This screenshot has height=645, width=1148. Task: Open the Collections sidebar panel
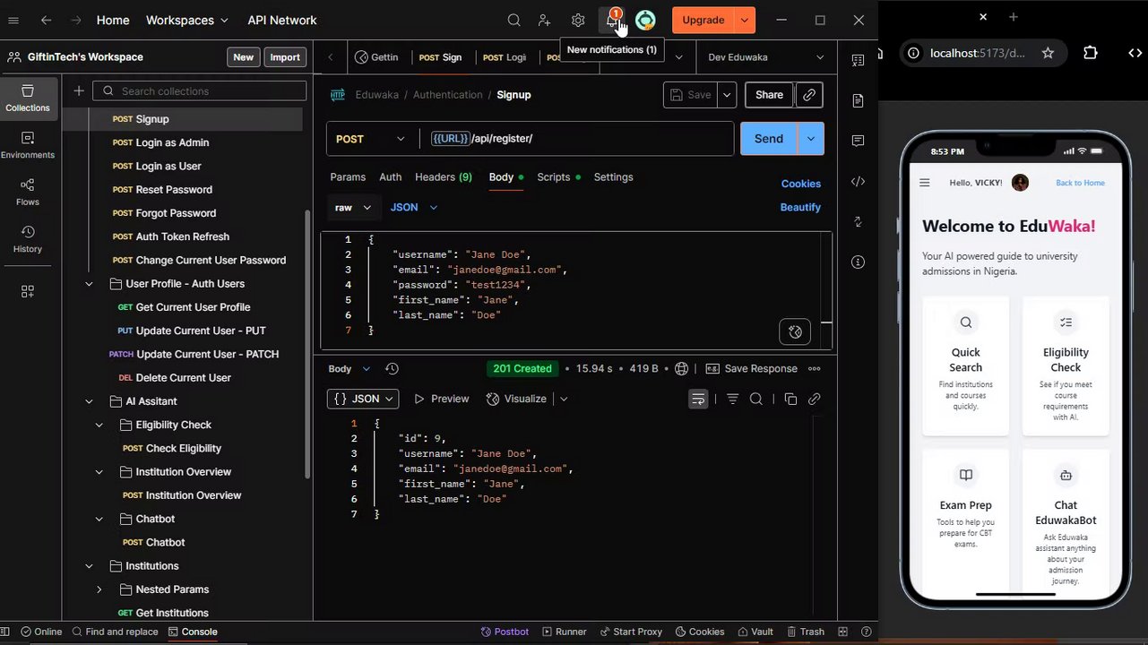(28, 99)
